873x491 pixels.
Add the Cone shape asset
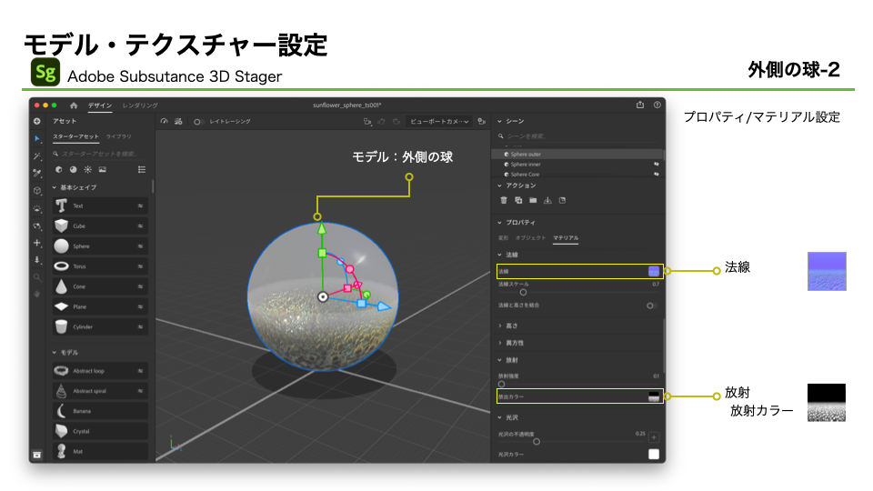point(100,286)
